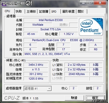This screenshot has height=103, width=109.
Task: Click the stepping value A
Action: coord(96,45)
